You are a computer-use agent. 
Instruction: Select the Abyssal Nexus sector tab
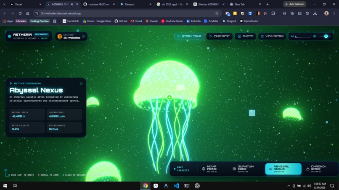click(x=283, y=169)
